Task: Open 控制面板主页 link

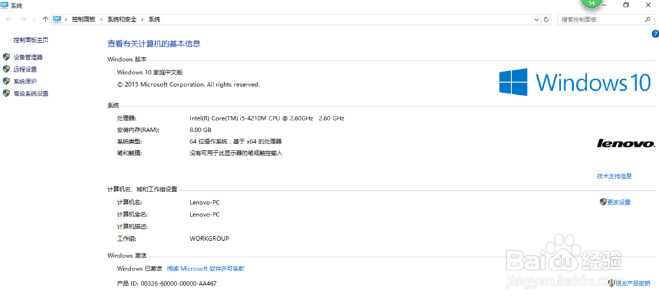Action: (31, 40)
